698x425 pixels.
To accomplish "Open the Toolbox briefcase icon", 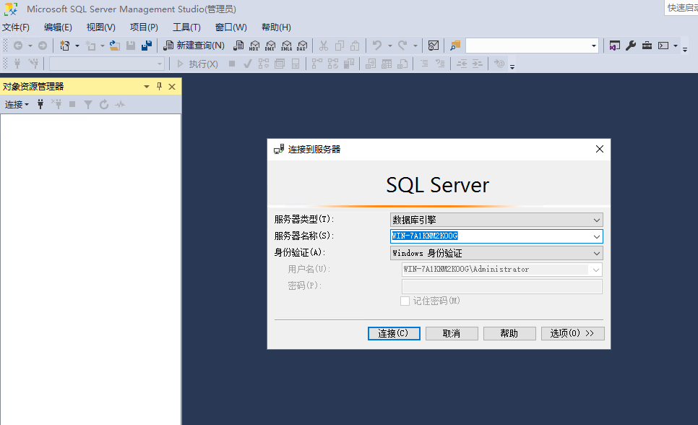I will click(x=647, y=46).
